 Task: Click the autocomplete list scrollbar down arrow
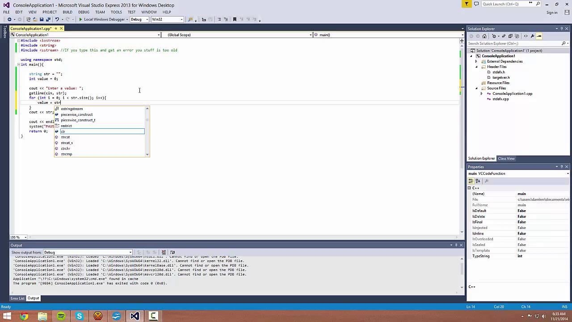pyautogui.click(x=147, y=154)
